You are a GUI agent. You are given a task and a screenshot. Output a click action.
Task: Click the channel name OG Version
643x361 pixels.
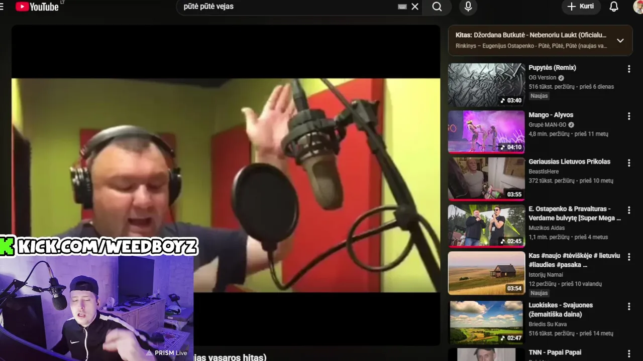543,78
